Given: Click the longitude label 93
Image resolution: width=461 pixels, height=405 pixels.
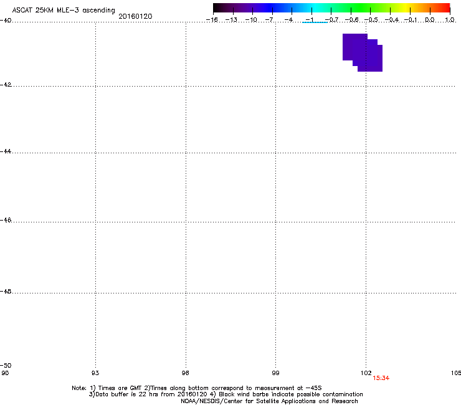Looking at the screenshot, I should pyautogui.click(x=95, y=373).
